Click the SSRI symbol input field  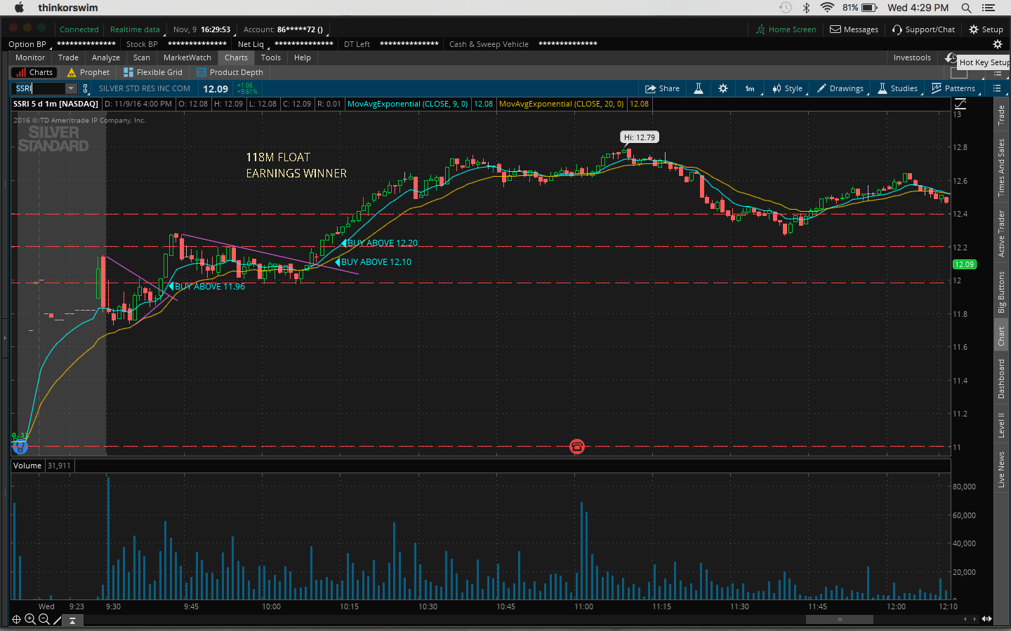click(x=39, y=88)
